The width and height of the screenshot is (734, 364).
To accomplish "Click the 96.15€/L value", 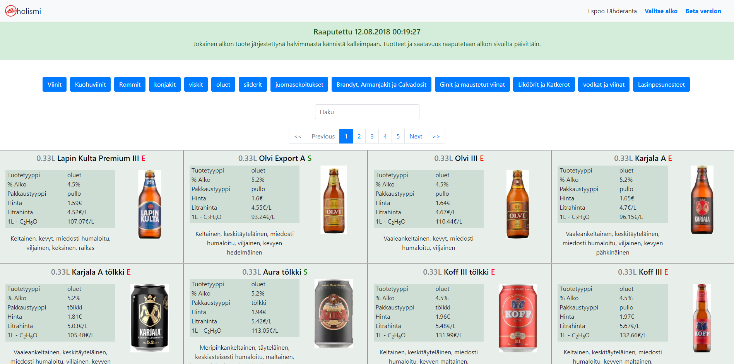I will (631, 217).
